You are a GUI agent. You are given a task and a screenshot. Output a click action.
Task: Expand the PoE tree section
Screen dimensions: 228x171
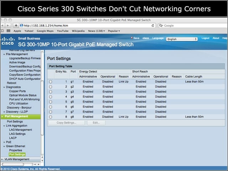point(4,142)
